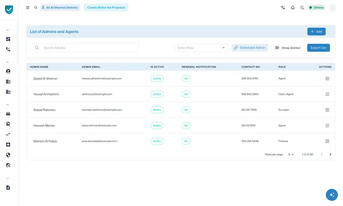Open the globe search icon in sidebar

click(8, 165)
